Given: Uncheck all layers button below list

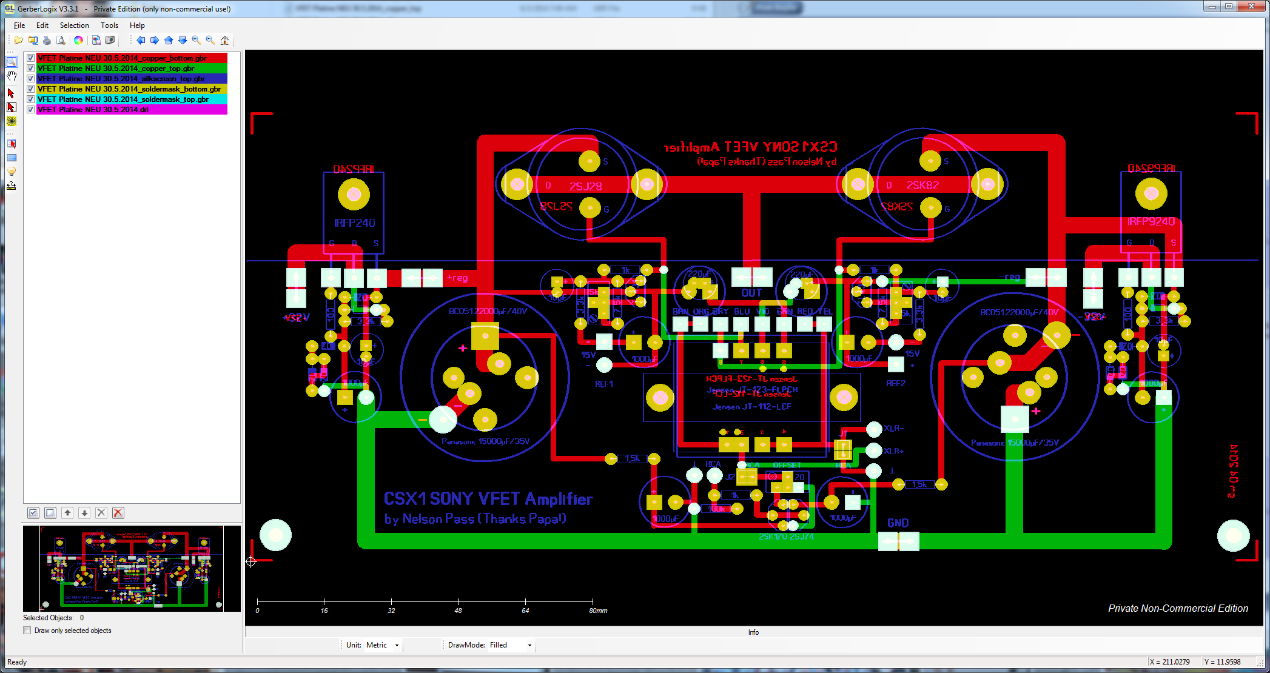Looking at the screenshot, I should click(50, 513).
